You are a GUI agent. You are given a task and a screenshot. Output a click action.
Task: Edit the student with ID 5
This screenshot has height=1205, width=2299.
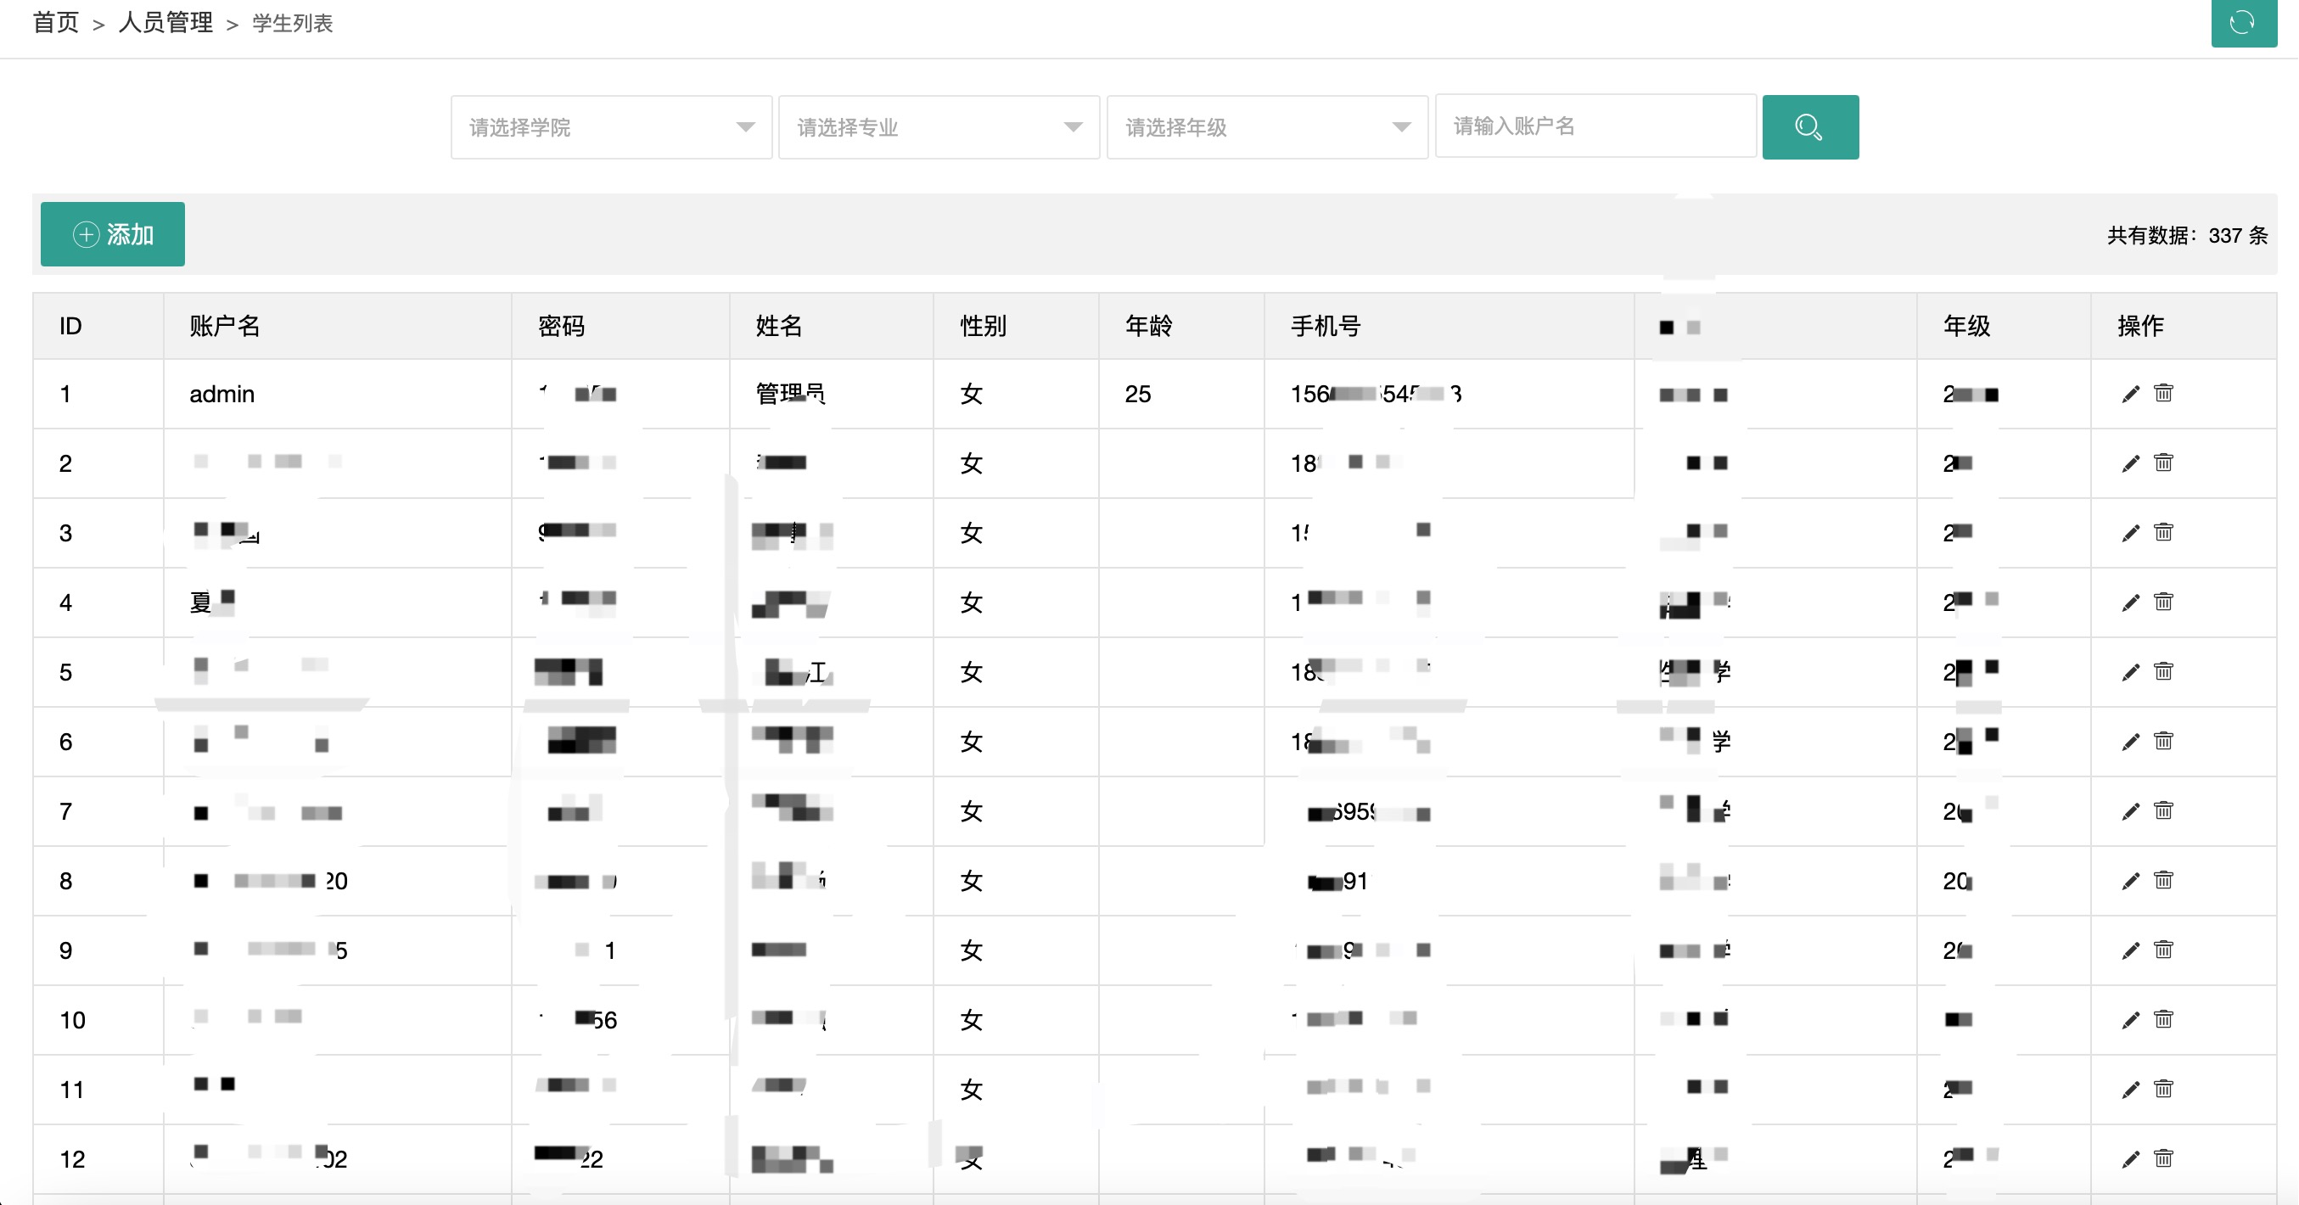[2130, 672]
